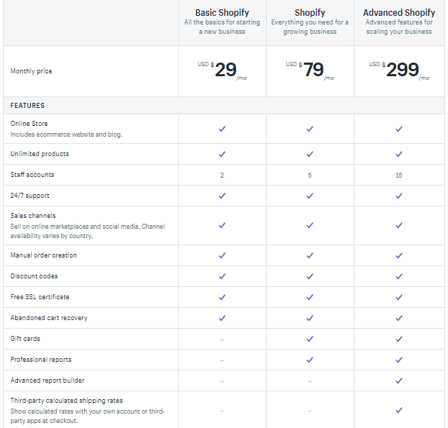
Task: Click the $29 per month price
Action: 224,70
